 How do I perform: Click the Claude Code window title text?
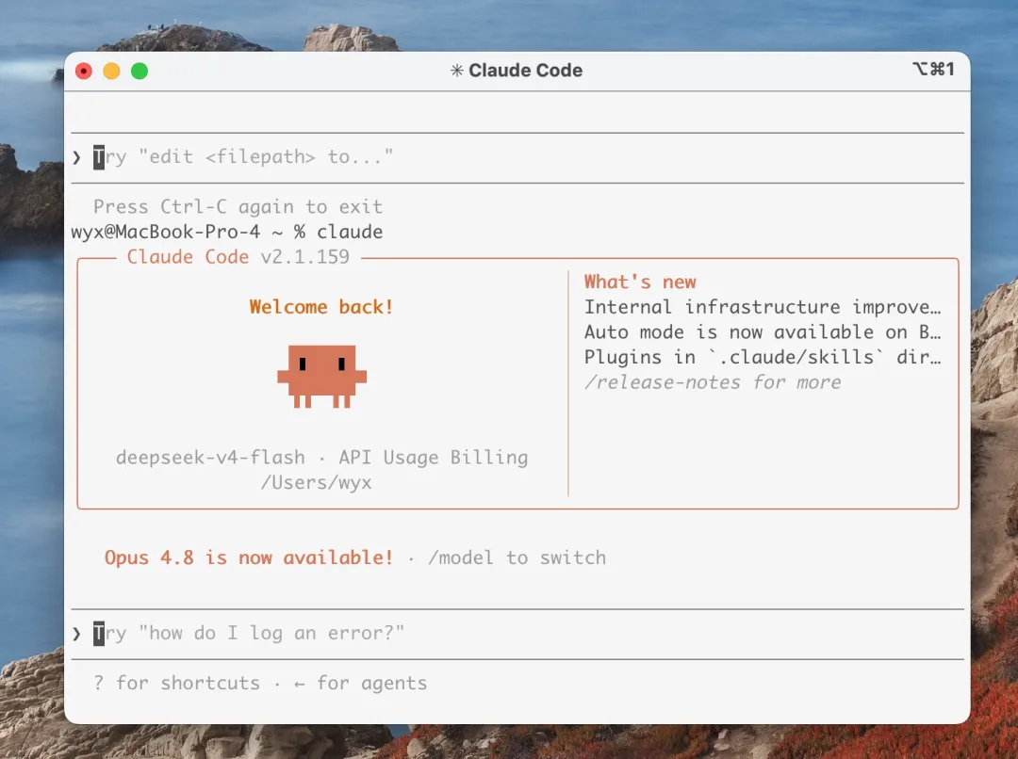(525, 70)
